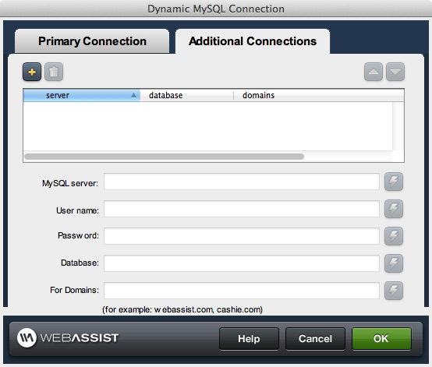Cancel the MySQL connection dialog
Viewport: 432px width, 367px height.
(x=315, y=339)
